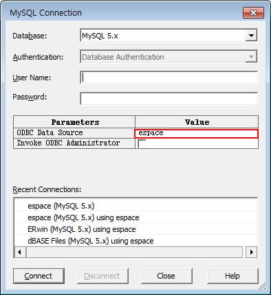Click the Connect button

39,276
